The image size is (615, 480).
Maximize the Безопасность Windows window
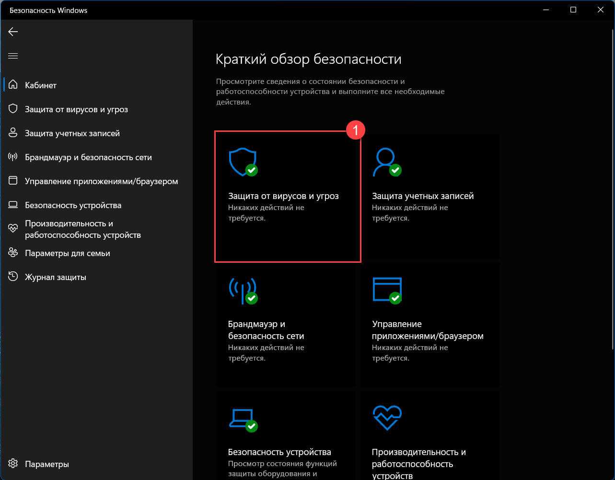(573, 10)
